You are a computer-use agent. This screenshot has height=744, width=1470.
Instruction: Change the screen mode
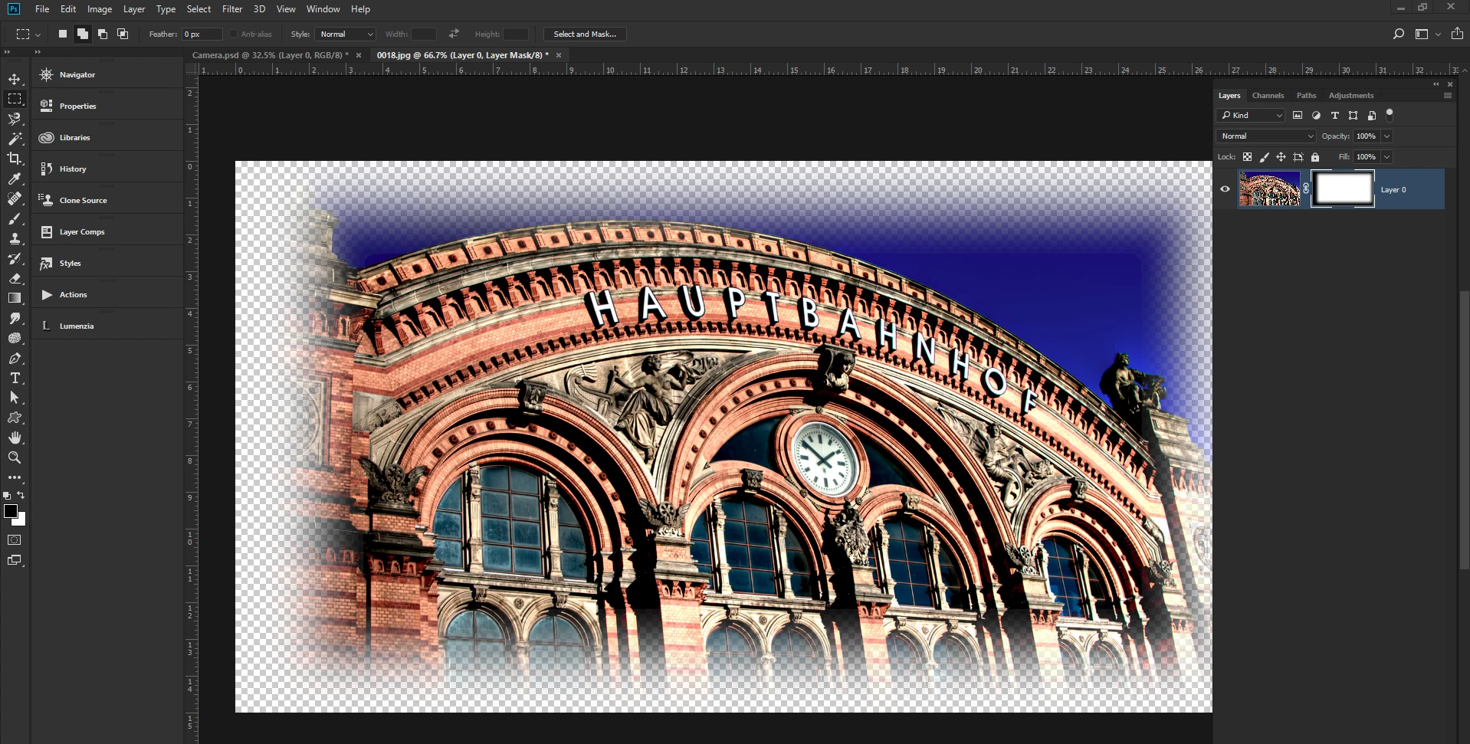(x=15, y=560)
